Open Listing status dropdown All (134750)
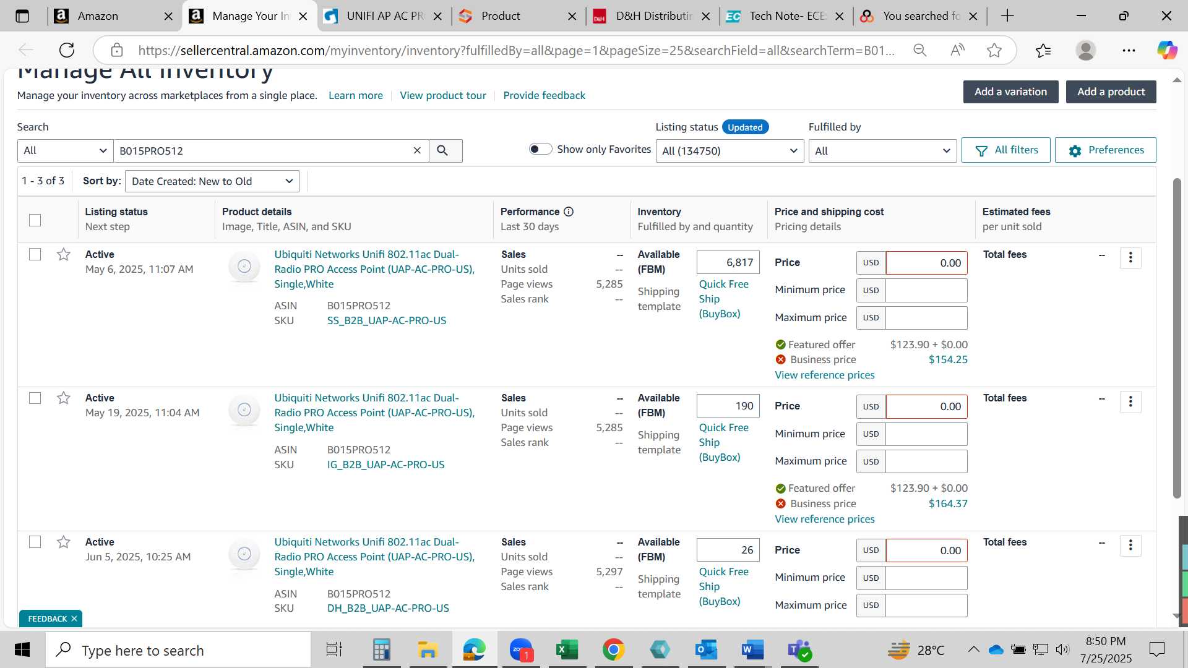Screen dimensions: 1188x668 [x=730, y=150]
